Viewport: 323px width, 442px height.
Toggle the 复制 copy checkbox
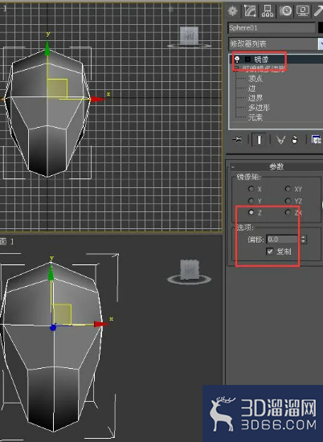[x=270, y=252]
